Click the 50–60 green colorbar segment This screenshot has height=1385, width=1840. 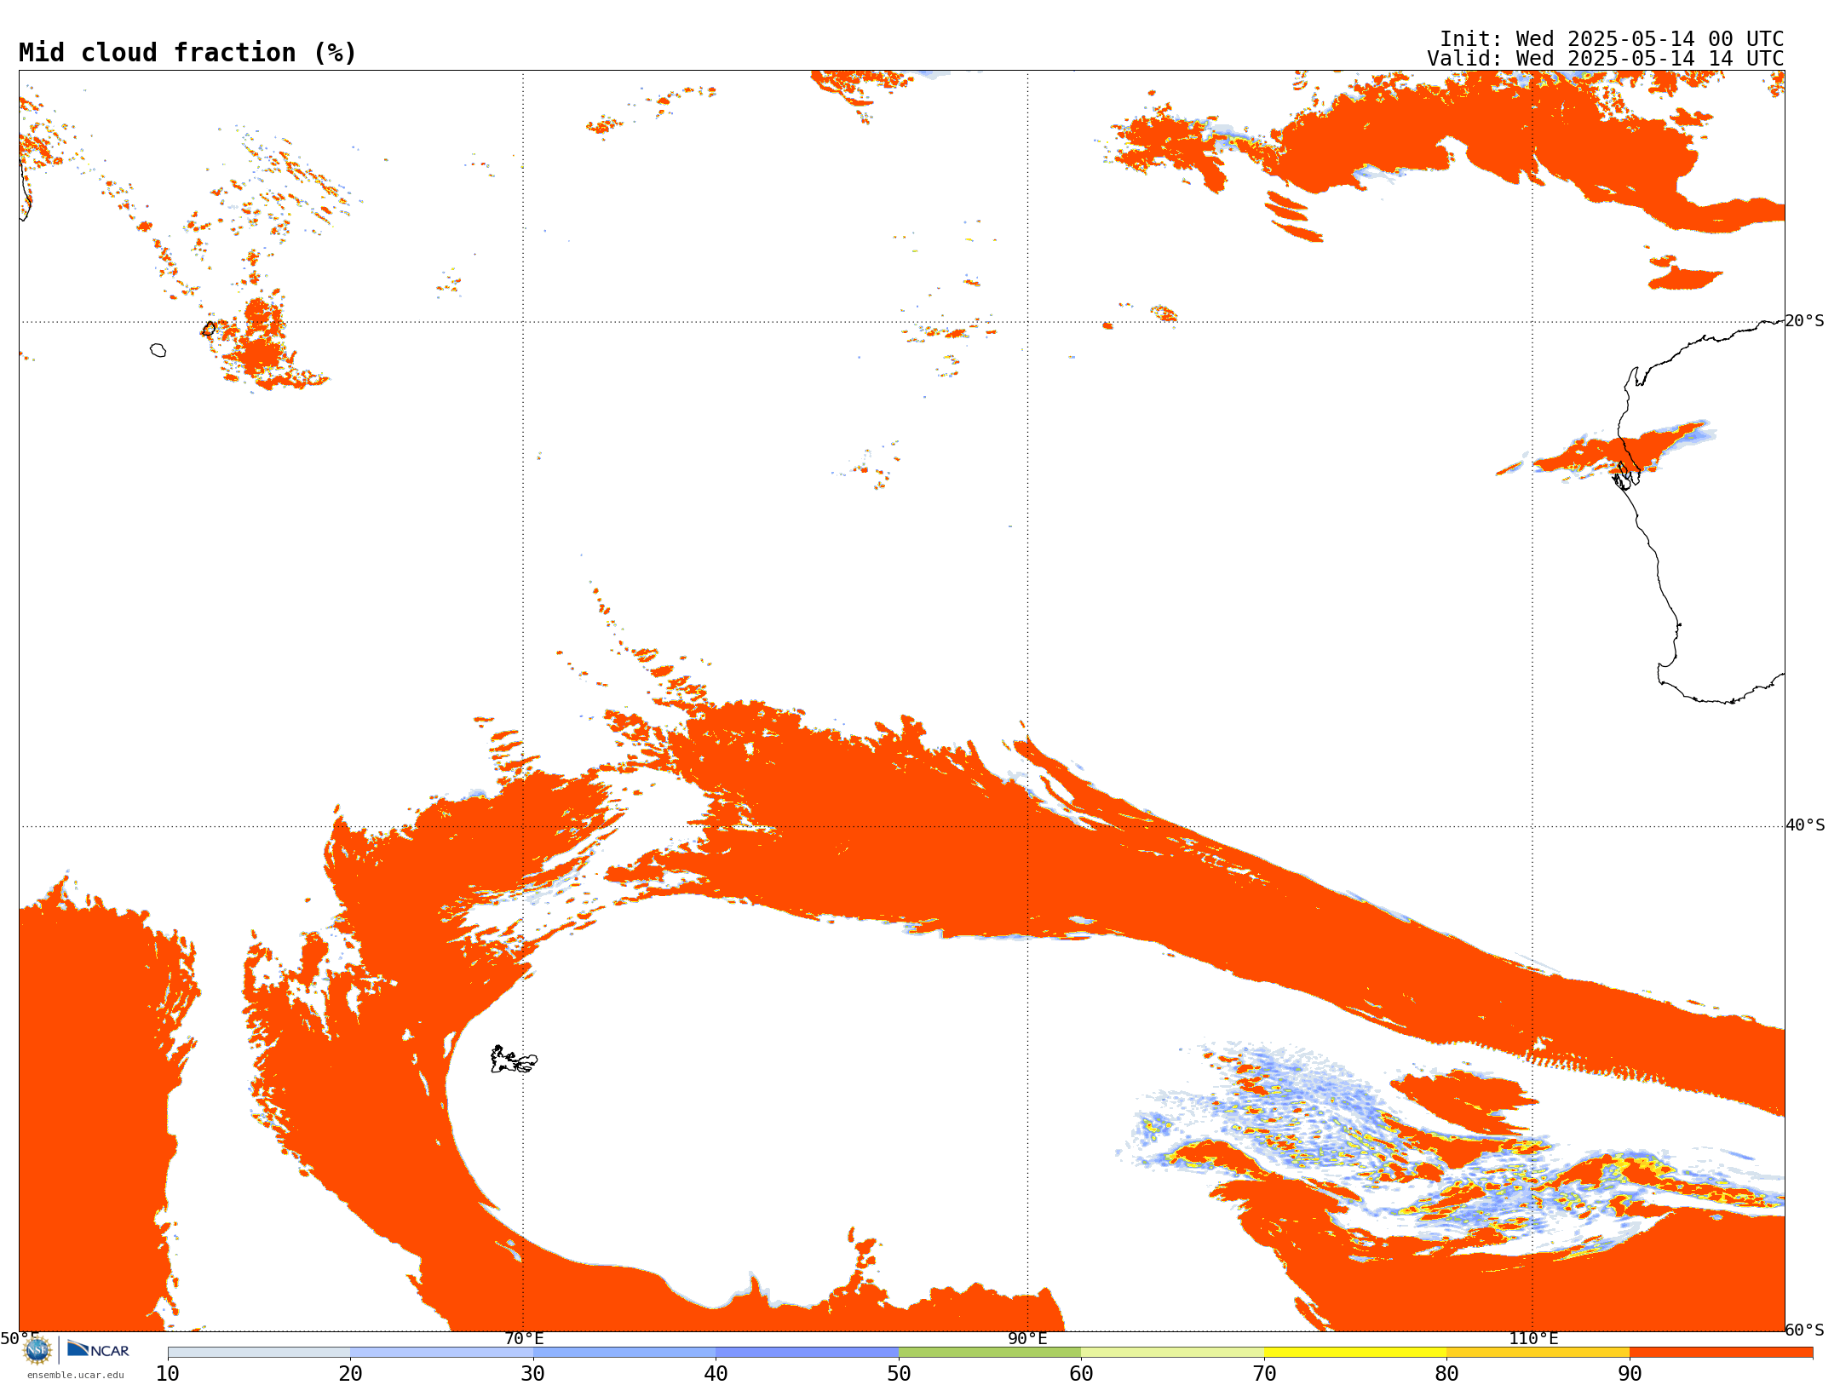990,1353
